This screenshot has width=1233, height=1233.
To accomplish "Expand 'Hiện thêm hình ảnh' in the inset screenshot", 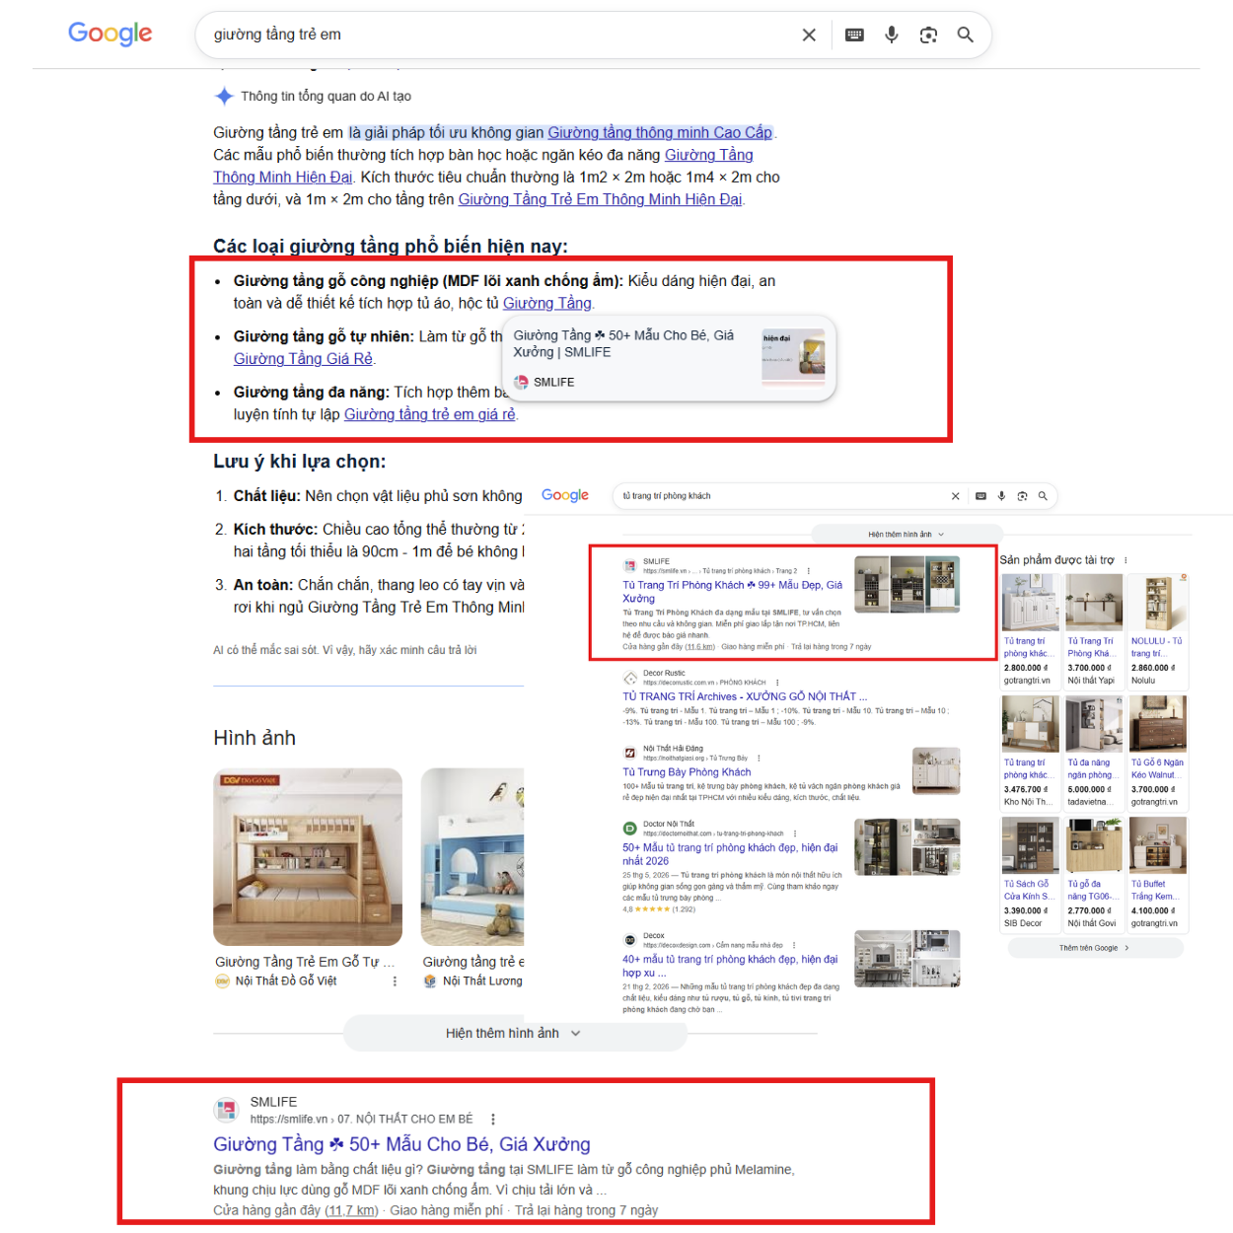I will [x=906, y=535].
